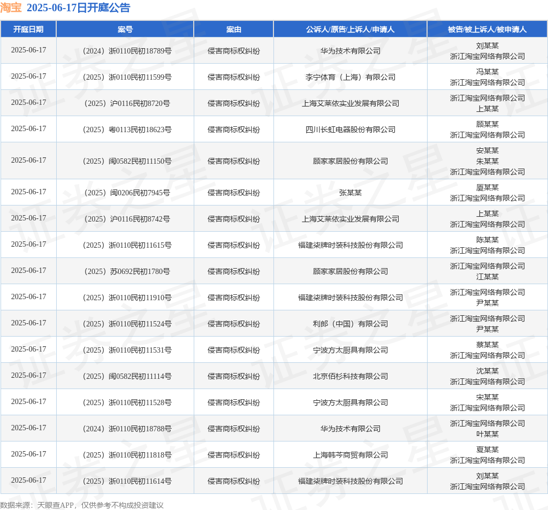Click case number (2024)浙0110民初18788号

tap(127, 429)
